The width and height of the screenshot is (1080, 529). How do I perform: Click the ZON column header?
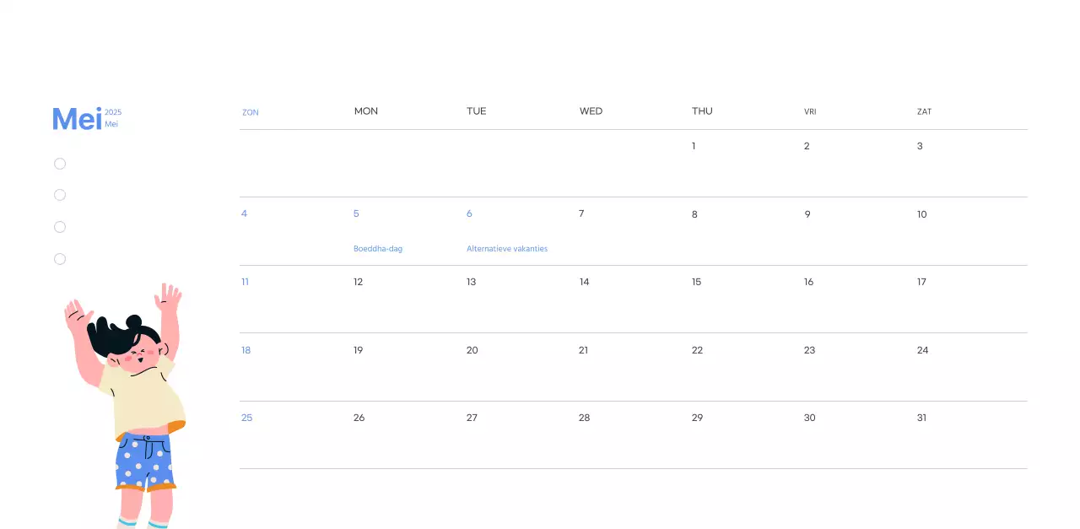tap(251, 111)
